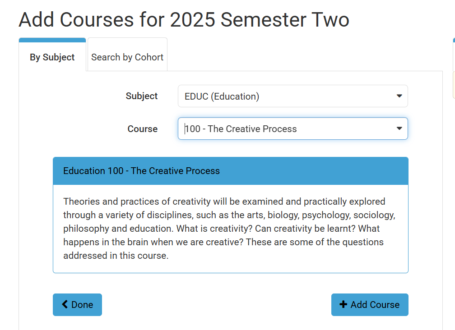
Task: Click the "2025 Semester Two" title text
Action: point(260,20)
